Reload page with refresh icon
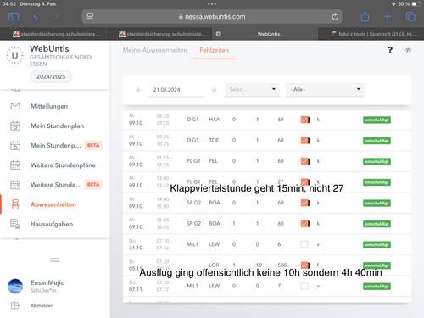Image resolution: width=424 pixels, height=318 pixels. 335,17
